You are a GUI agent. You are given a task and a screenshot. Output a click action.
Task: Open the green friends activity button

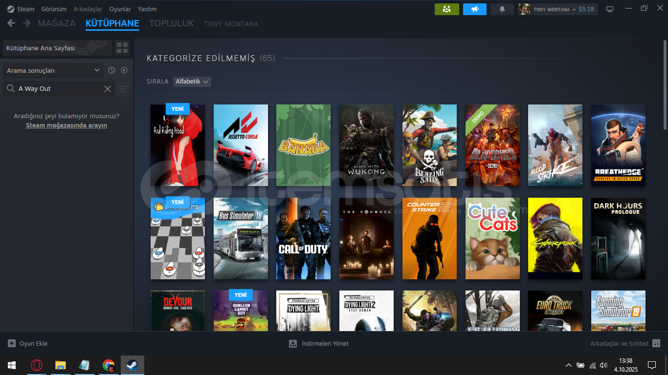pyautogui.click(x=447, y=9)
